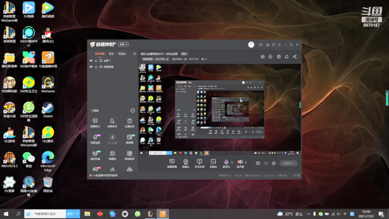The height and width of the screenshot is (219, 389).
Task: Open the notification bell icon
Action: (x=286, y=56)
